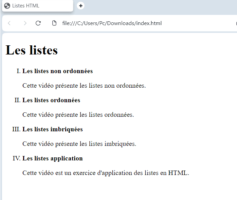Click the Roman numeral III list marker
Image resolution: width=237 pixels, height=200 pixels.
16,129
